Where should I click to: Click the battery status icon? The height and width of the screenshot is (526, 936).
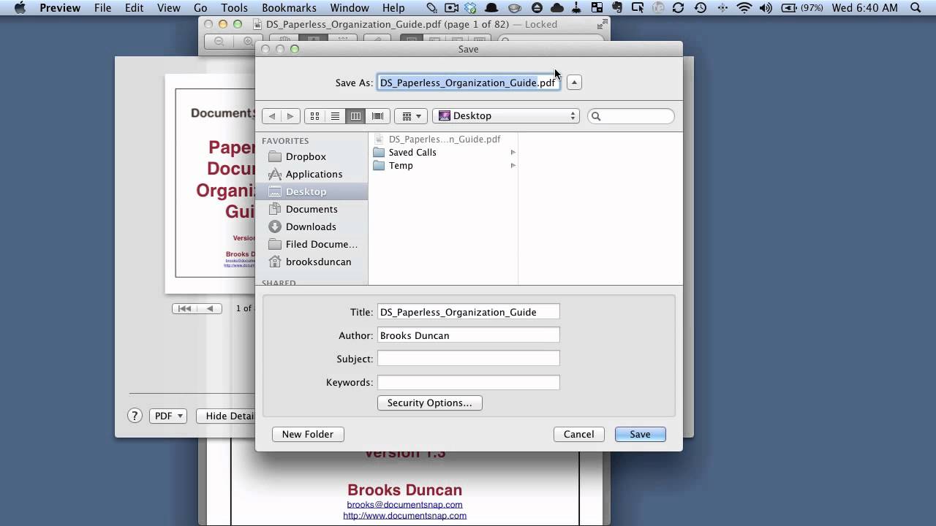point(790,8)
